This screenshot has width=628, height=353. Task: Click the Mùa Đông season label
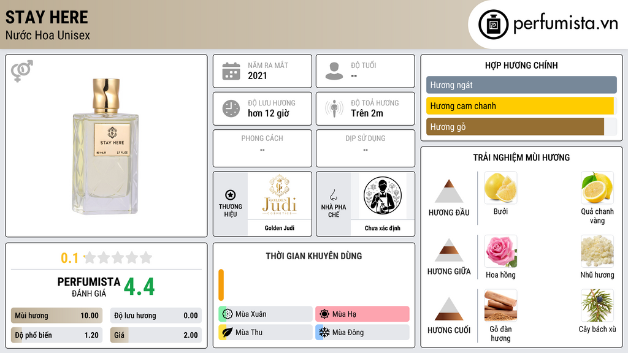(x=348, y=332)
